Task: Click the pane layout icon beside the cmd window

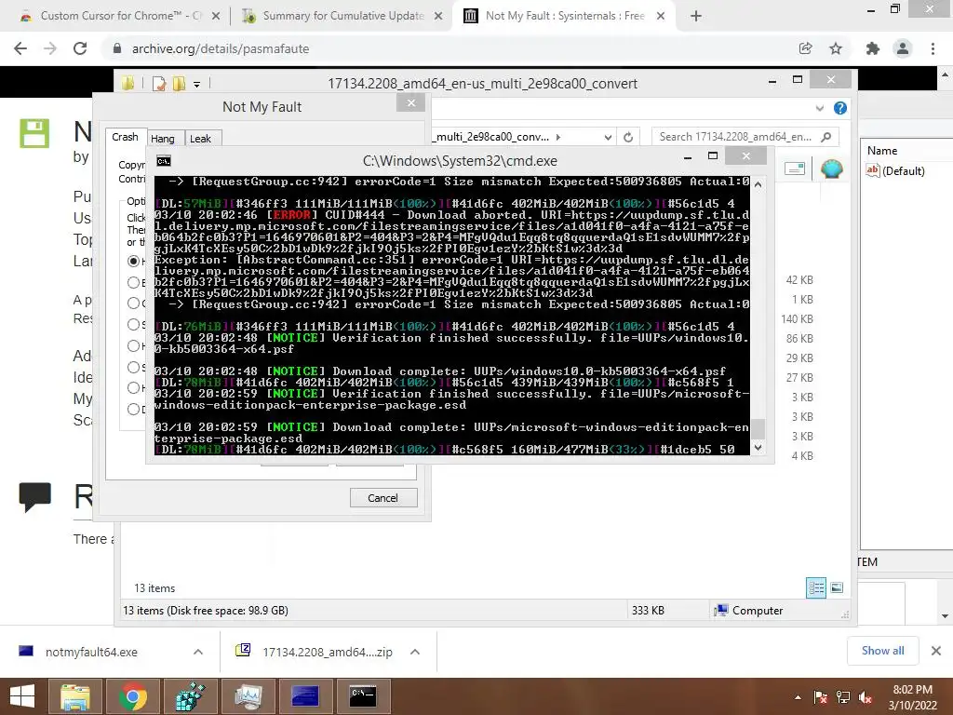Action: (795, 169)
